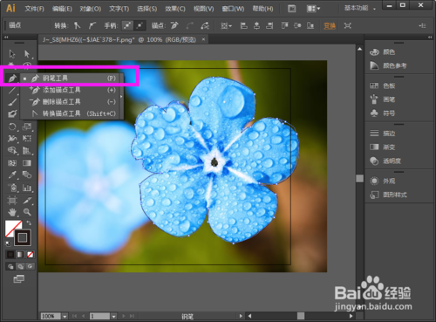The height and width of the screenshot is (322, 436).
Task: Expand the workspace switcher 基本功能
Action: click(x=360, y=9)
